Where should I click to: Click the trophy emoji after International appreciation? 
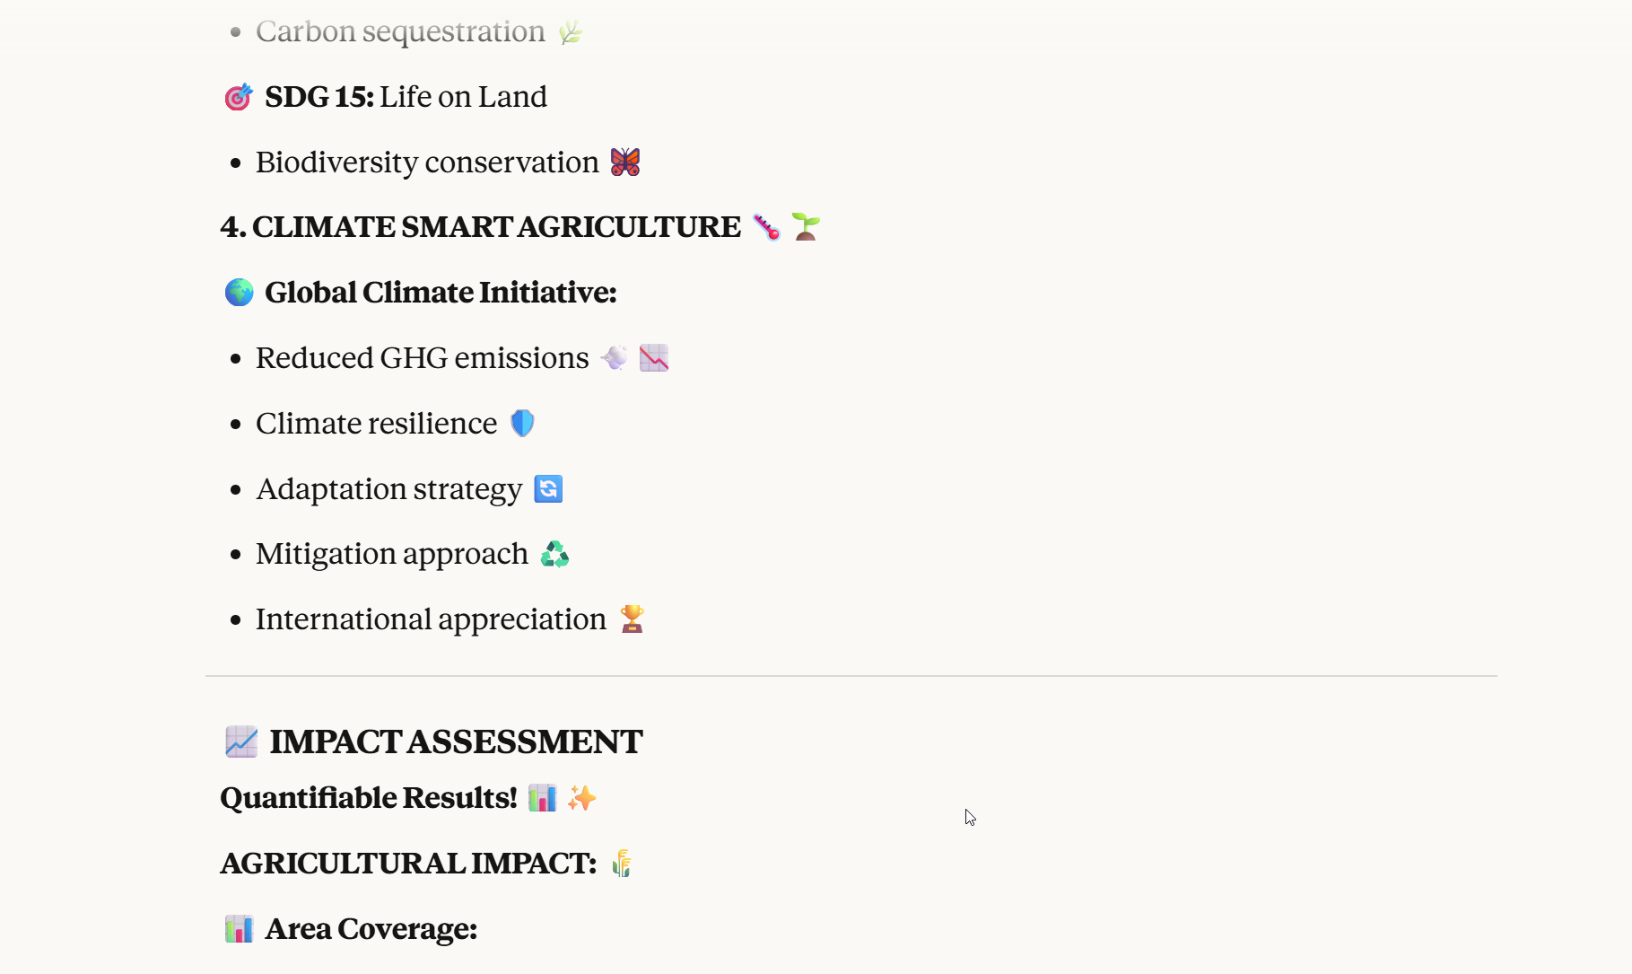633,619
